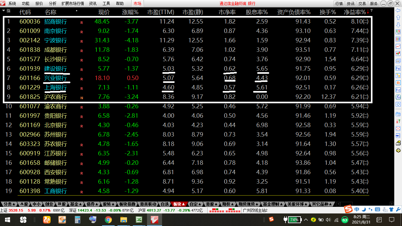Select stock 邮储银行 in the list

[56, 163]
